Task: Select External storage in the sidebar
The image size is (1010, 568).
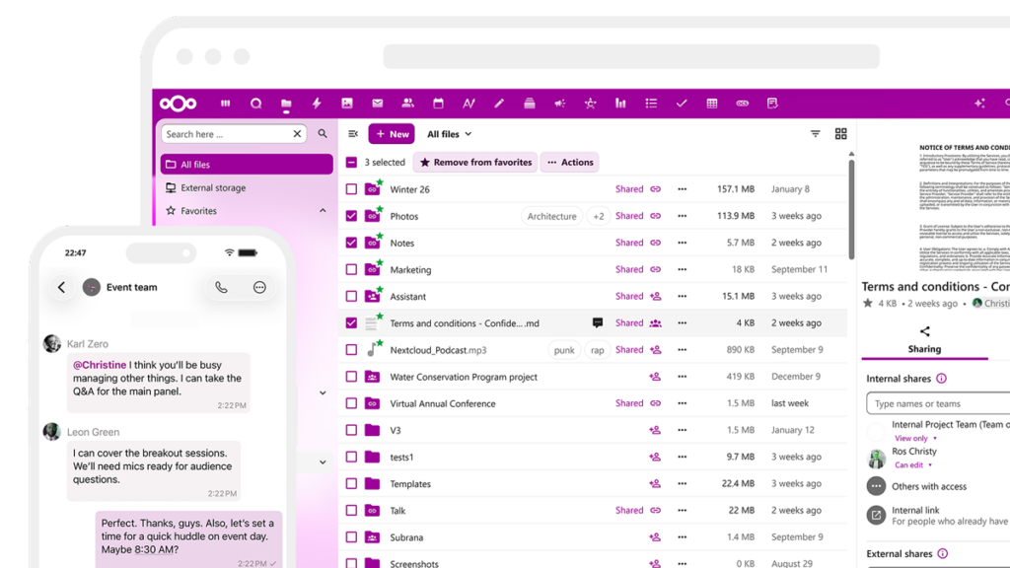Action: click(x=212, y=187)
